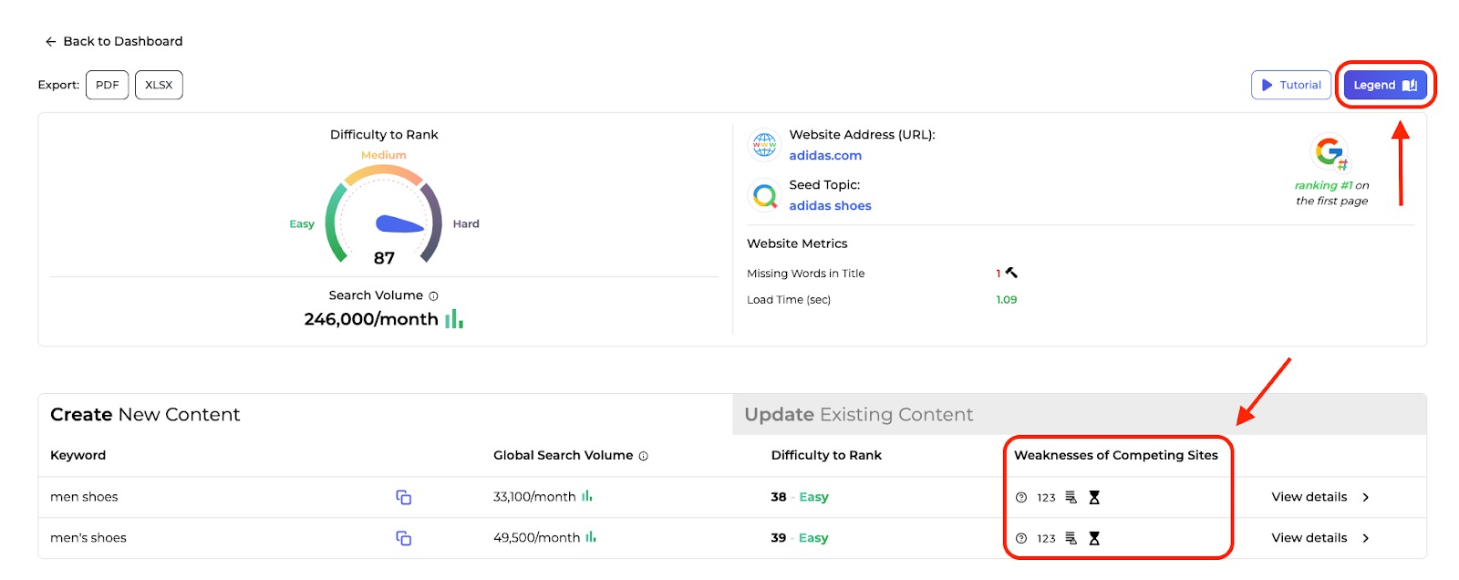This screenshot has width=1459, height=580.
Task: Click the 246,000/month search volume value
Action: tap(371, 319)
